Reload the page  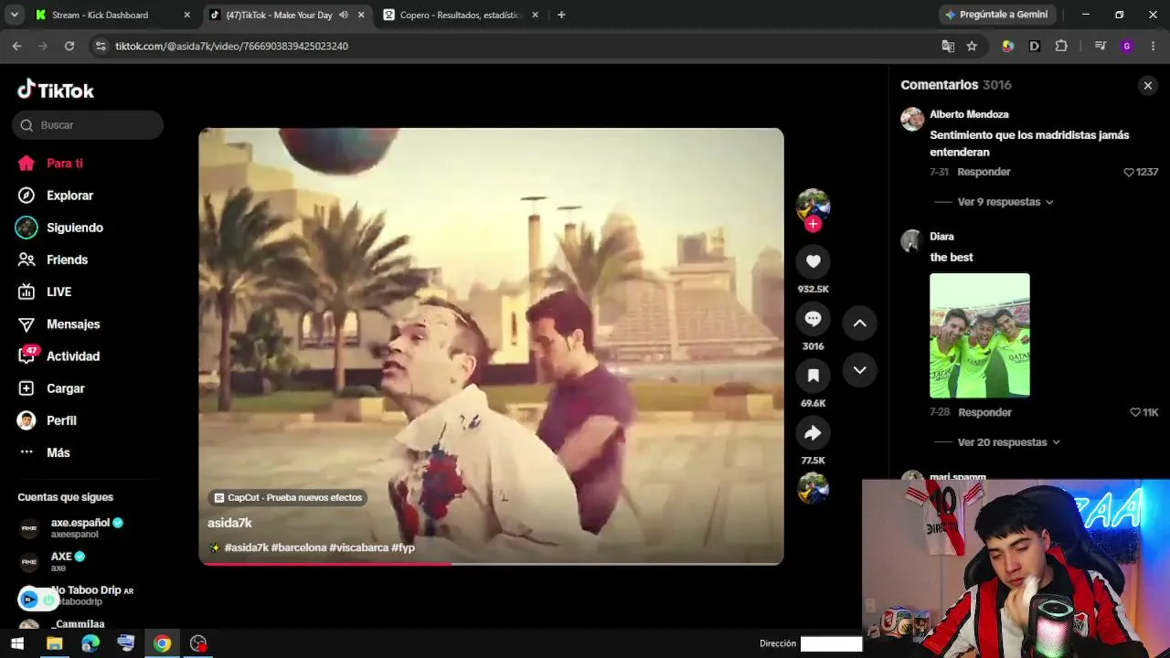[69, 46]
